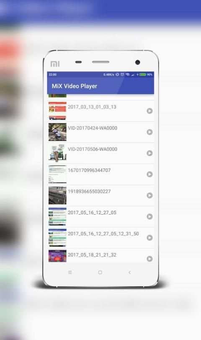Play 1918936655030227 using its play icon

pyautogui.click(x=149, y=195)
